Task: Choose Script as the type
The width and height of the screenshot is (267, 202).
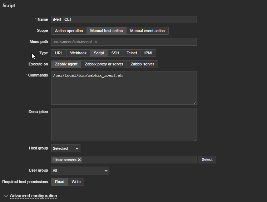Action: [x=99, y=53]
